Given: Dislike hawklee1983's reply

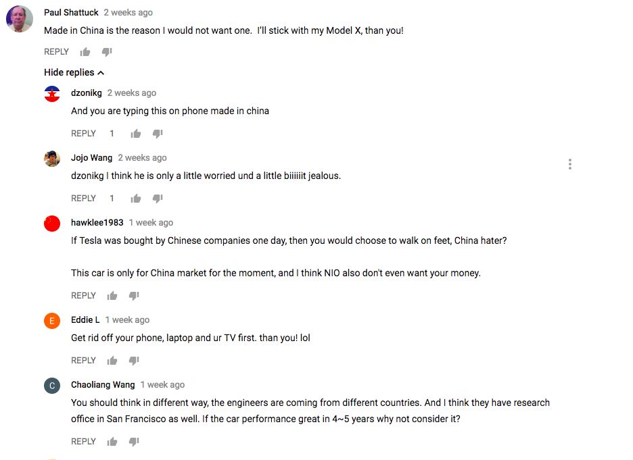Looking at the screenshot, I should click(134, 296).
